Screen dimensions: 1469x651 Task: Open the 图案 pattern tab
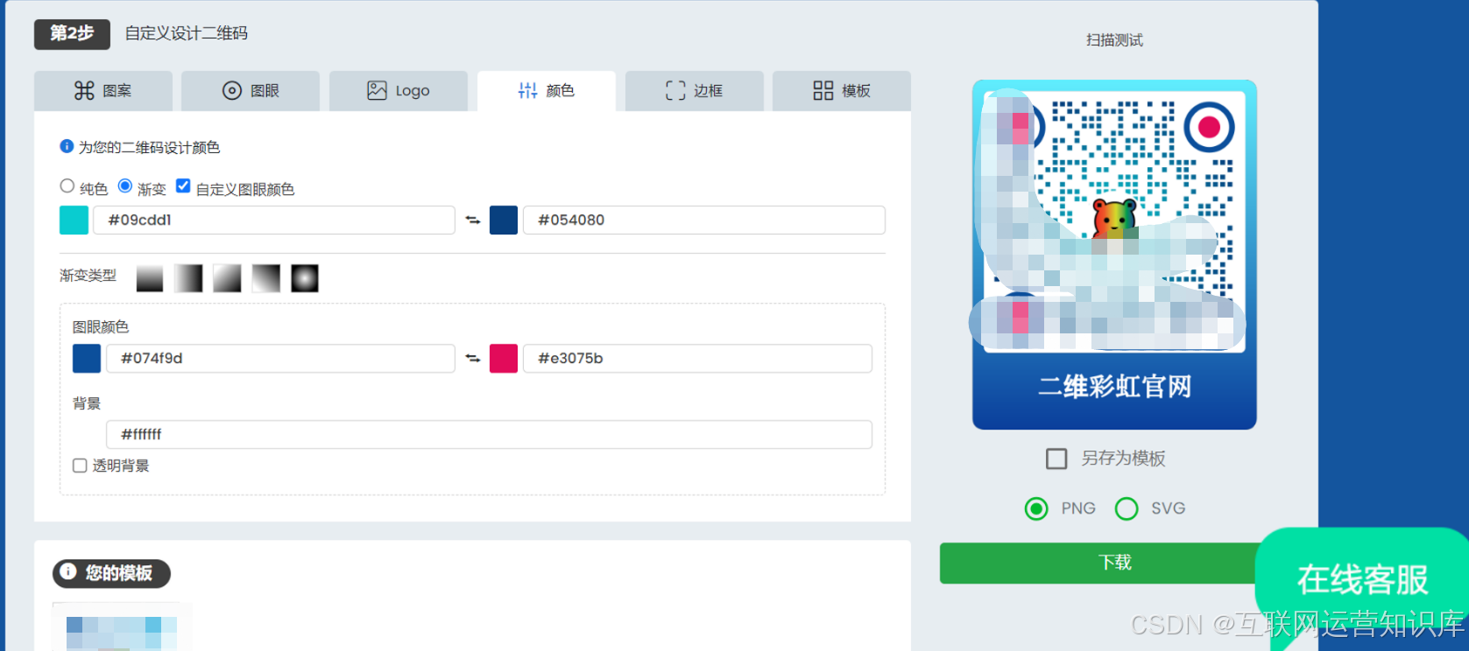103,91
